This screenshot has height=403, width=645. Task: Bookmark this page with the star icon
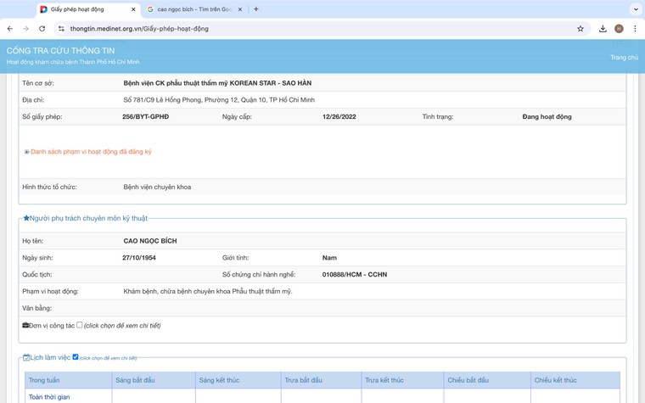(580, 29)
